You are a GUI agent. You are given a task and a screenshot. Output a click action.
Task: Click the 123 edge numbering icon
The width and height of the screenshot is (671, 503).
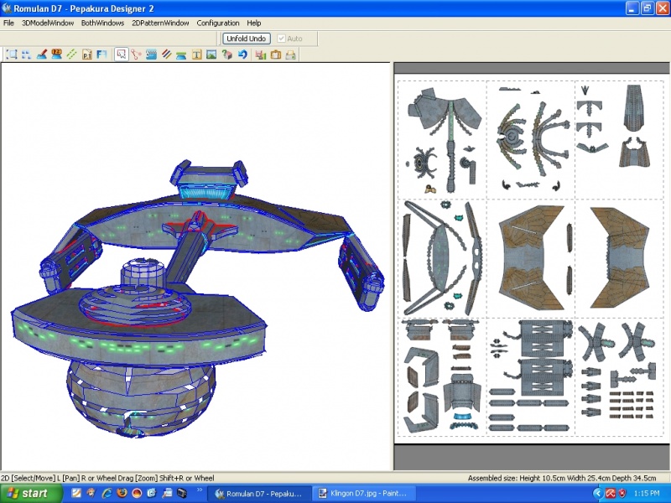pos(56,54)
